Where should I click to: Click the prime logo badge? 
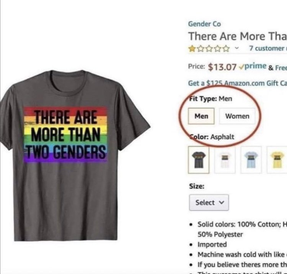click(x=253, y=66)
